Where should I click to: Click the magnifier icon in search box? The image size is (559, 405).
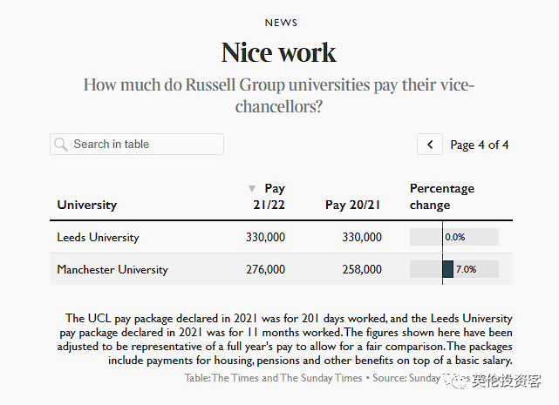coord(60,145)
